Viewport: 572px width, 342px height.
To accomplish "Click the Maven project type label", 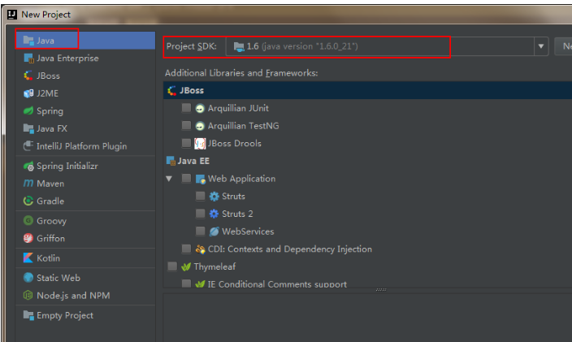I will (50, 184).
